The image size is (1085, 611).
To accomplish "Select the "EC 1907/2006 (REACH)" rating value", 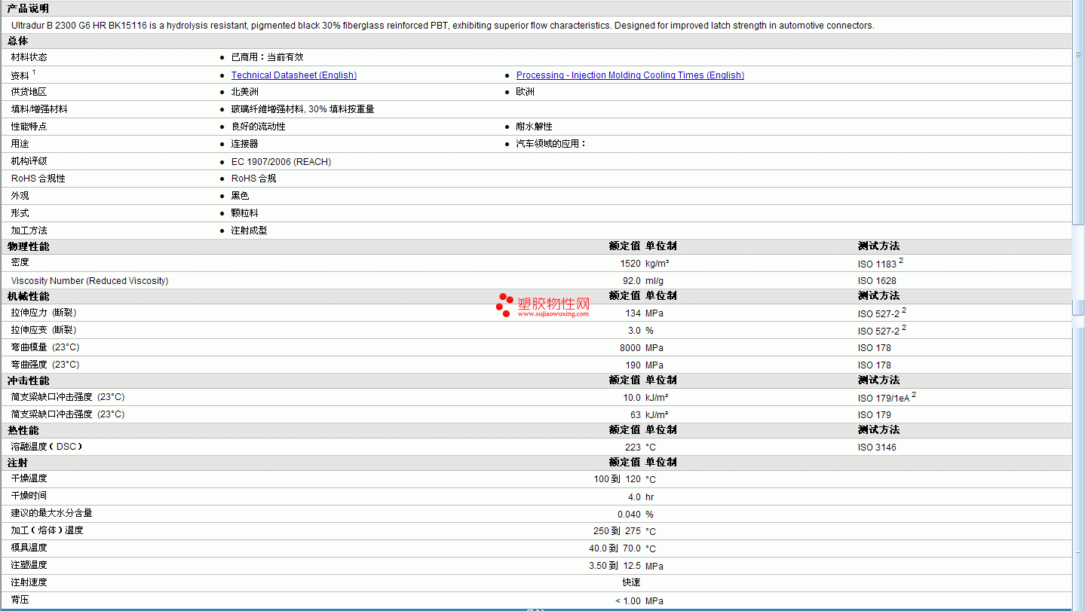I will (281, 162).
